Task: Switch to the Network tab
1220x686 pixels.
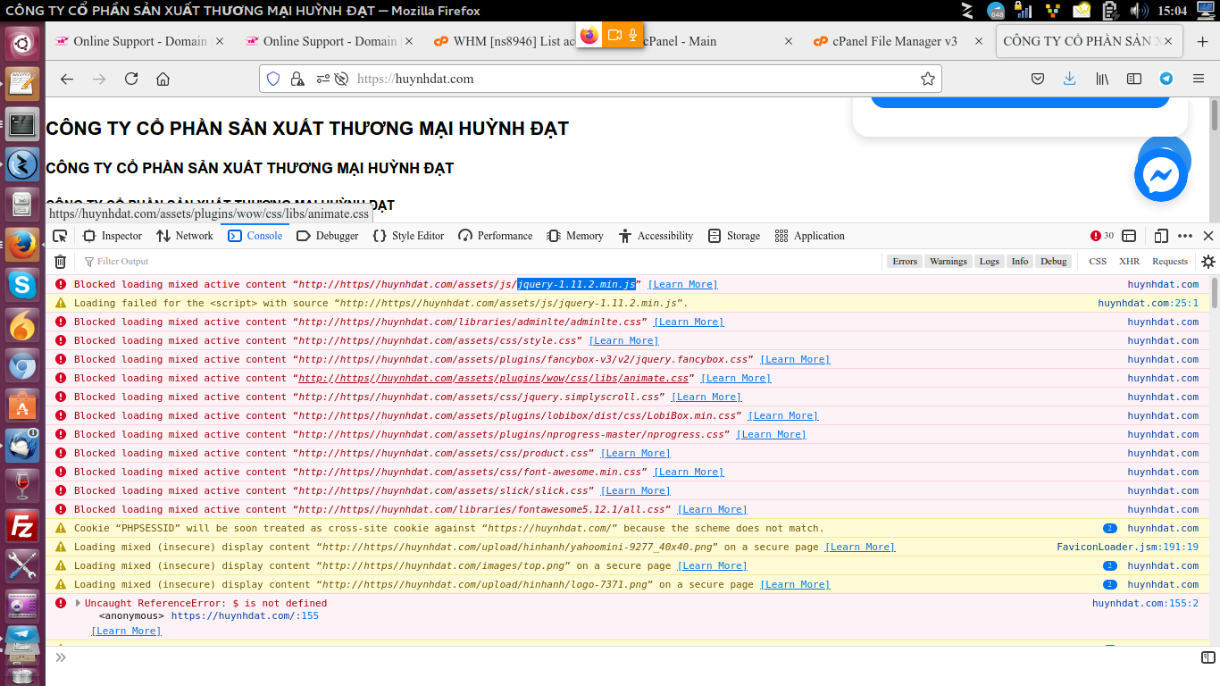Action: (x=185, y=236)
